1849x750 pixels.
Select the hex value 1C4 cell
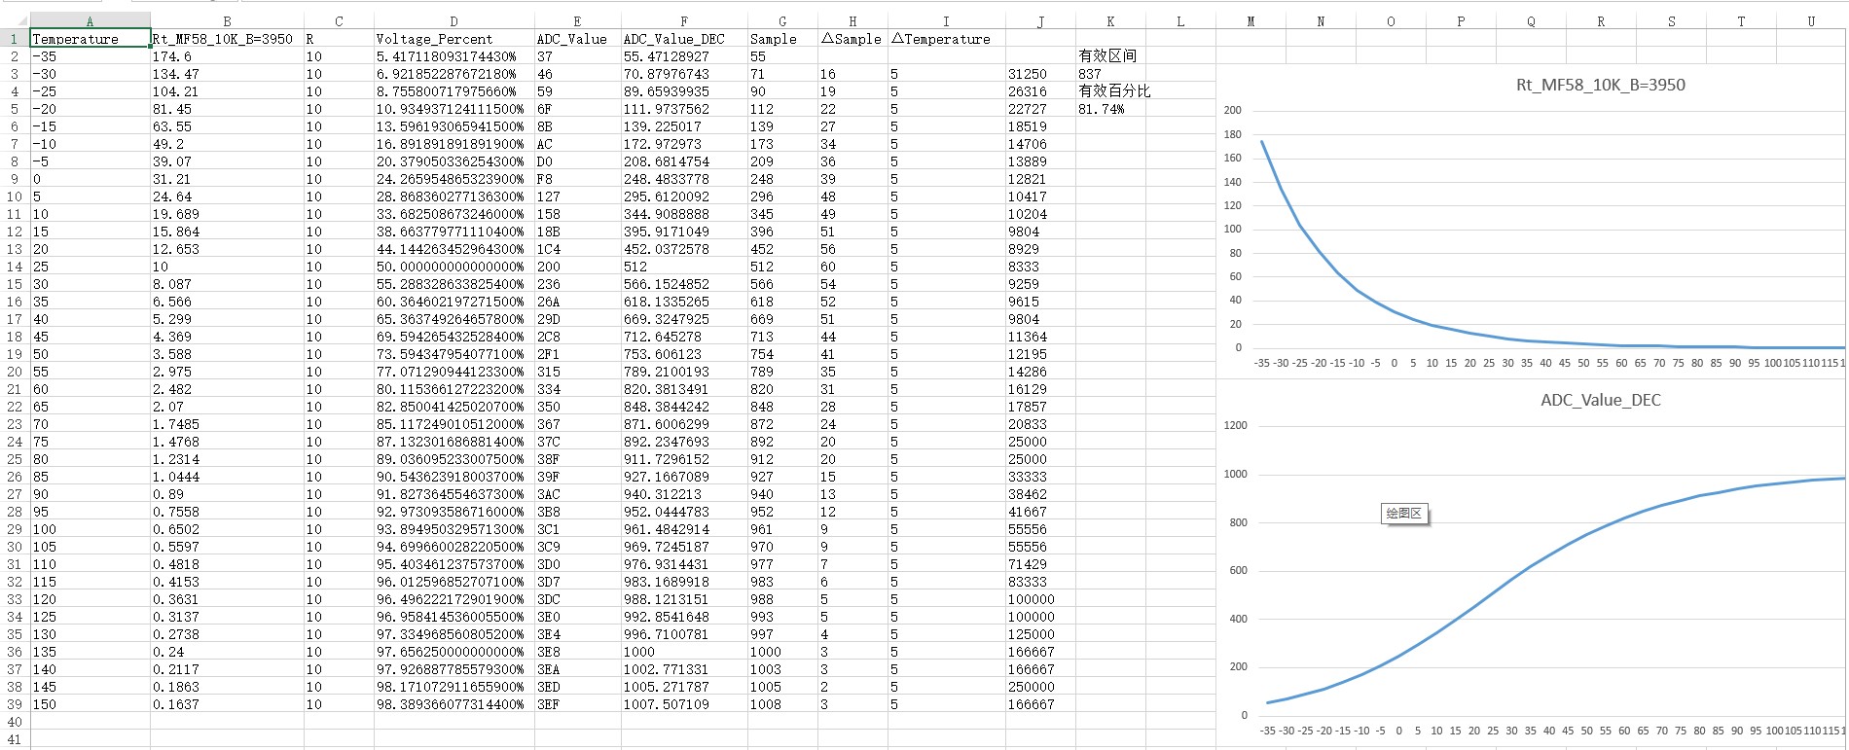coord(577,249)
